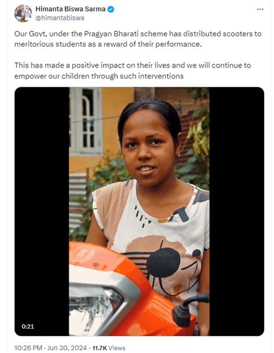Screen dimensions: 274x353
Task: Click the word 'Views' after the count
Action: click(x=117, y=348)
